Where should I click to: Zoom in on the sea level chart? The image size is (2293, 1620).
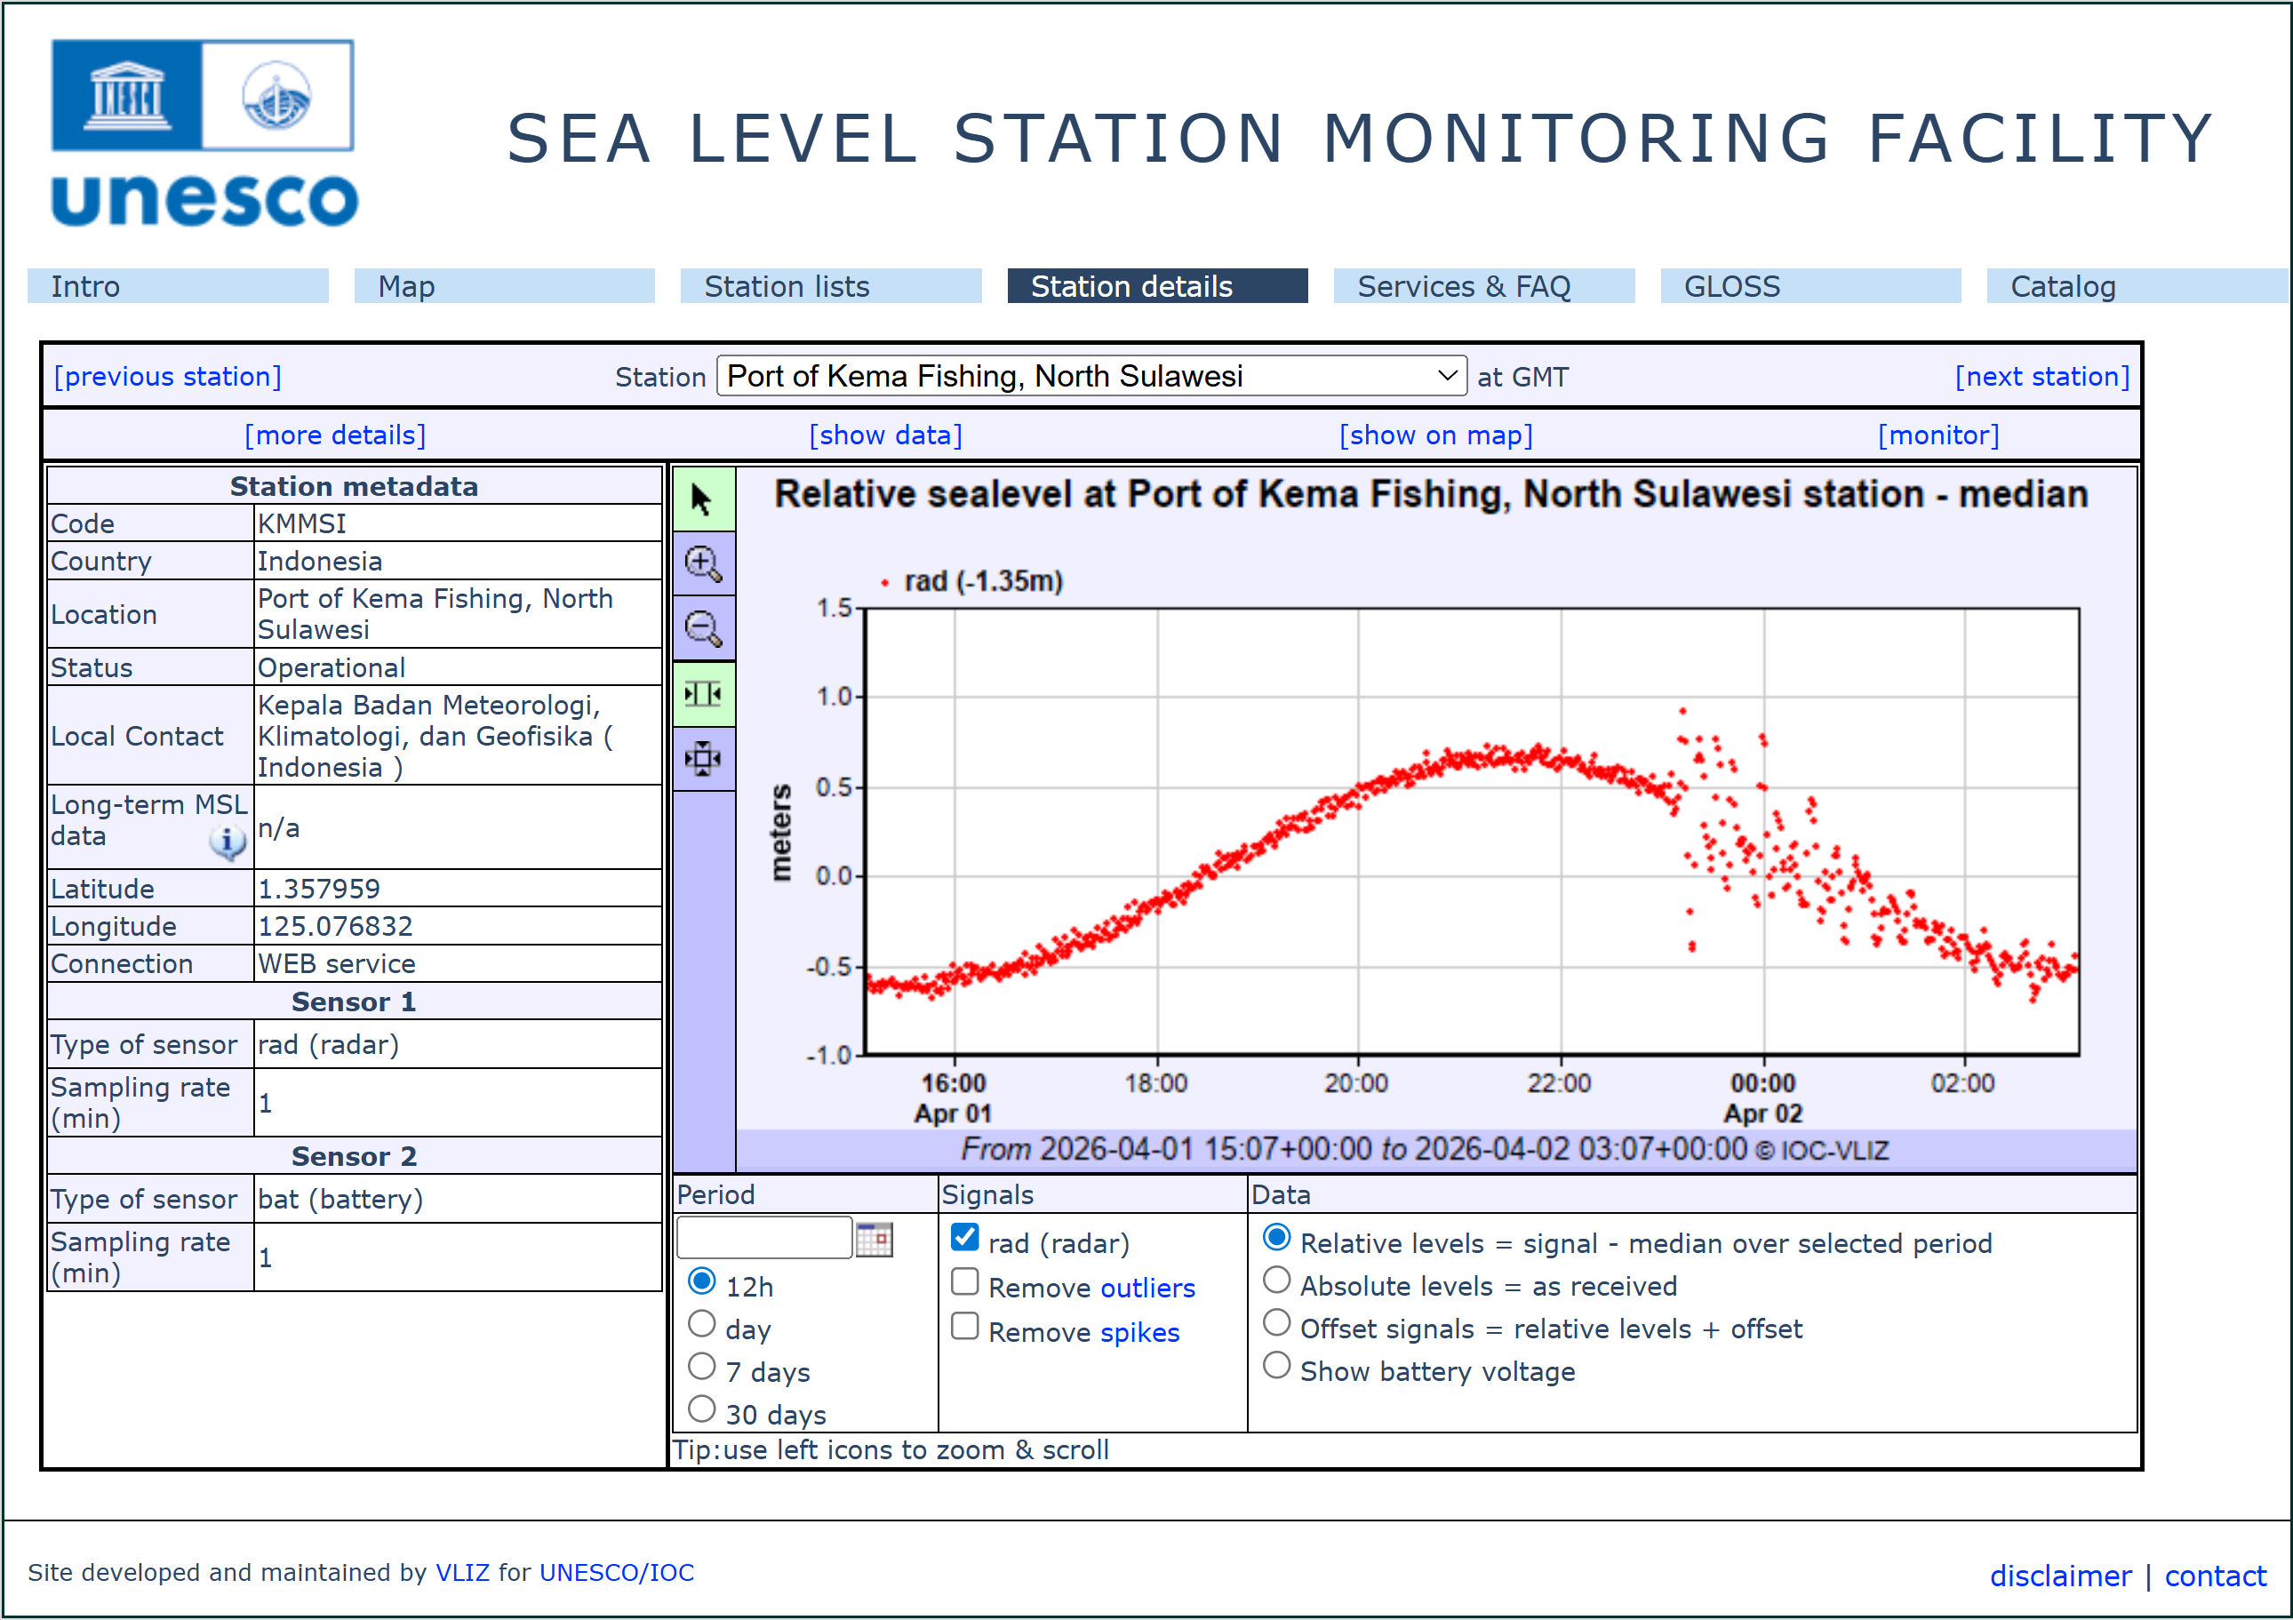coord(703,564)
